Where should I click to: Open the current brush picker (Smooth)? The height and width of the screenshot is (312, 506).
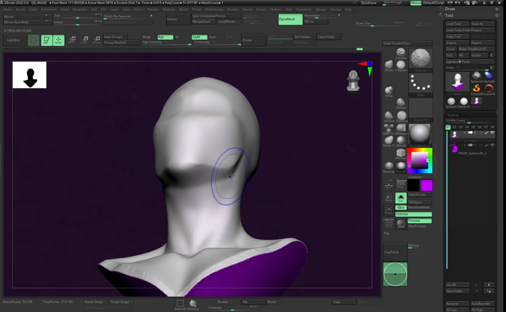[x=420, y=60]
